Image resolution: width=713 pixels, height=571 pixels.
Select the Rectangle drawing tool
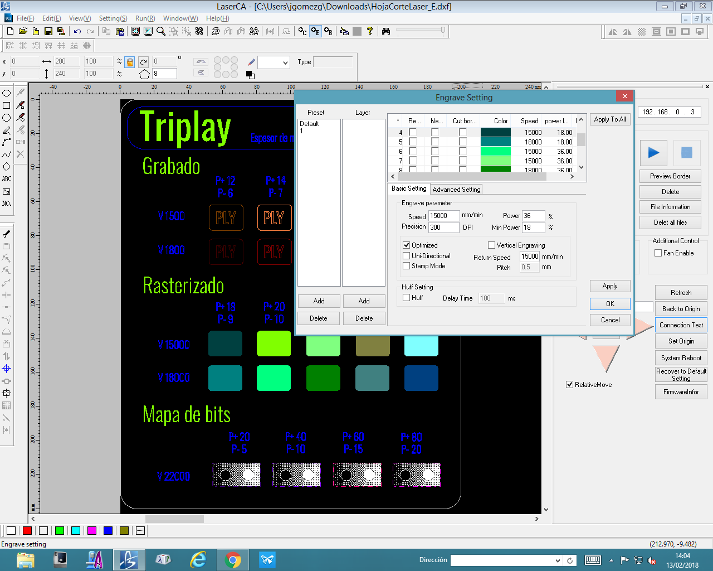coord(7,105)
